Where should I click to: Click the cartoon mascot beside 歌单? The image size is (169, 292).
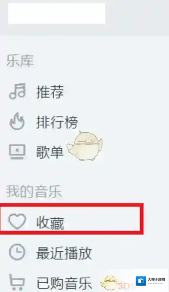(85, 146)
